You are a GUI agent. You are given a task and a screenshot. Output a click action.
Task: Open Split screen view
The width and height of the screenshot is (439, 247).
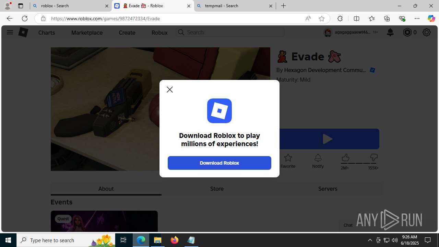tap(356, 19)
